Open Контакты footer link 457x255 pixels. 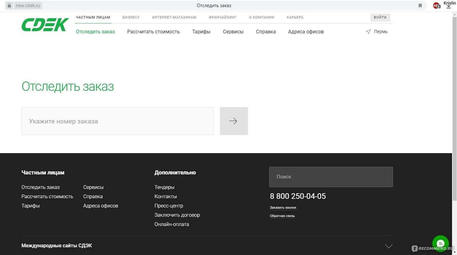tap(166, 196)
